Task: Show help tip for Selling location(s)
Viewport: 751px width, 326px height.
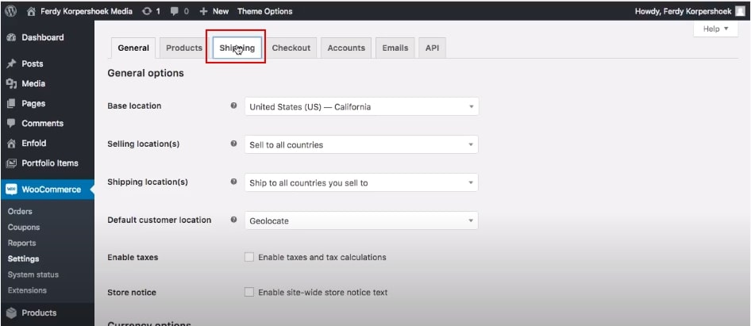Action: point(233,143)
